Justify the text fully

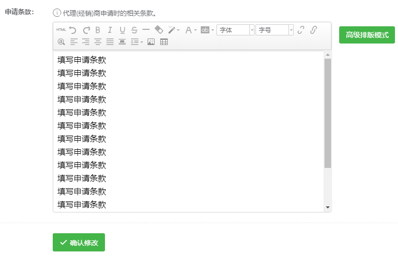(x=110, y=42)
